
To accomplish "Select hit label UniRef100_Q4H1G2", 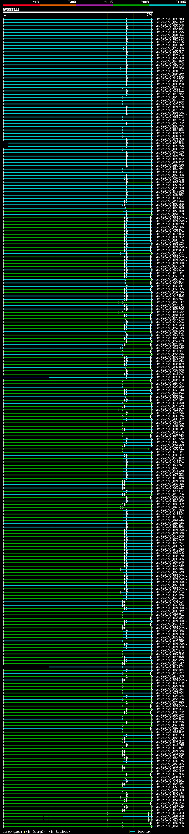I will [170, 61].
